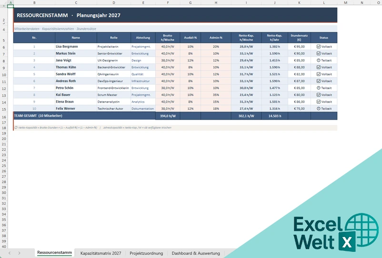
Task: Click the checkmark icon in Kai Bauer's Status cell
Action: pos(319,95)
